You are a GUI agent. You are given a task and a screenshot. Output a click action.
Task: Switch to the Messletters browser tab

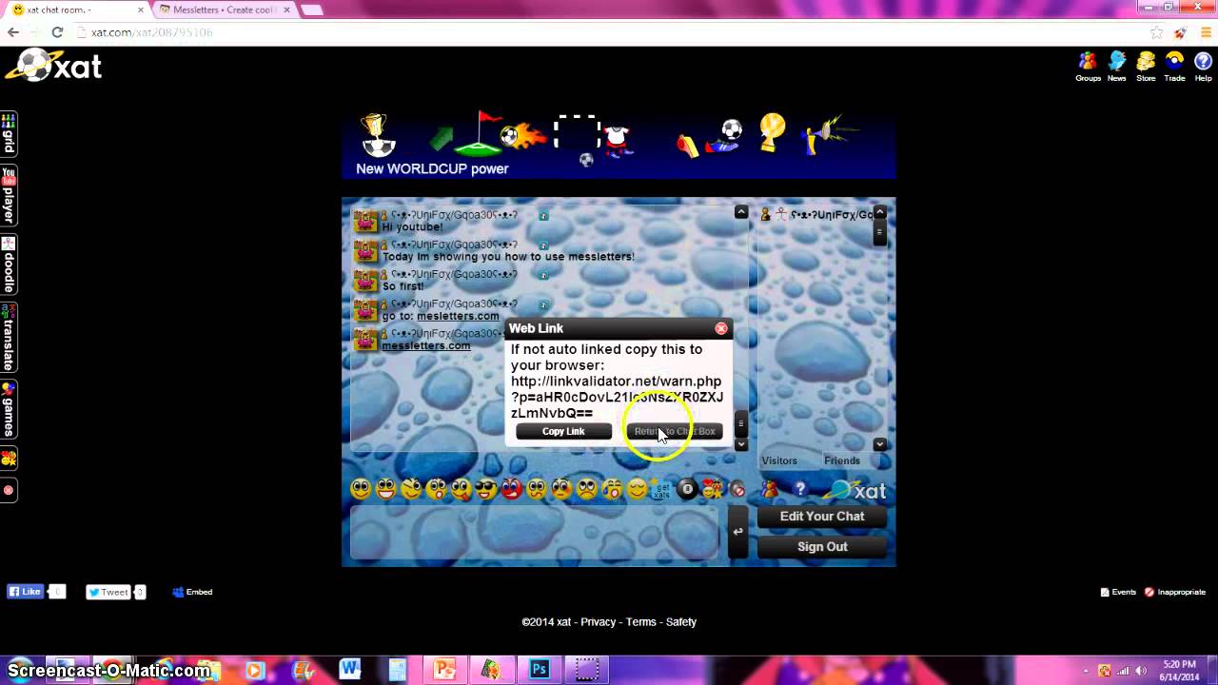pyautogui.click(x=225, y=10)
